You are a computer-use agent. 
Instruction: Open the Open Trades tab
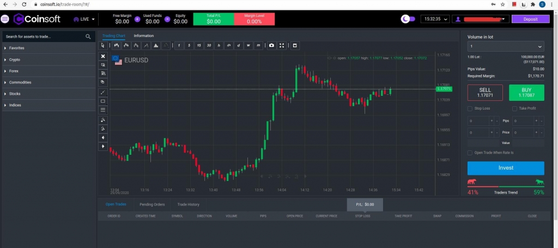[116, 204]
